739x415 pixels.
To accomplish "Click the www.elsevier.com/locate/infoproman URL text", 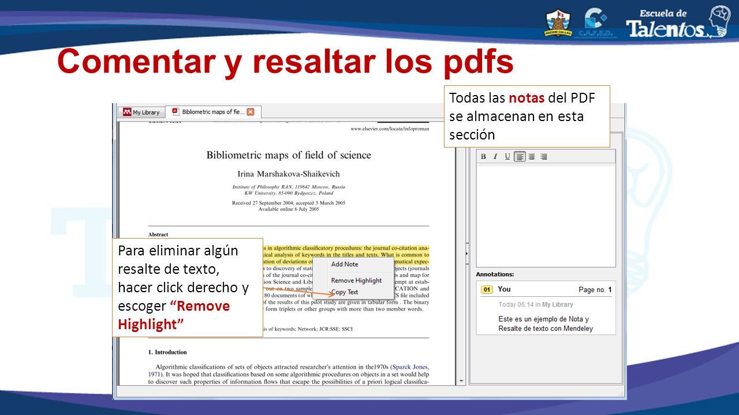I will coord(390,129).
